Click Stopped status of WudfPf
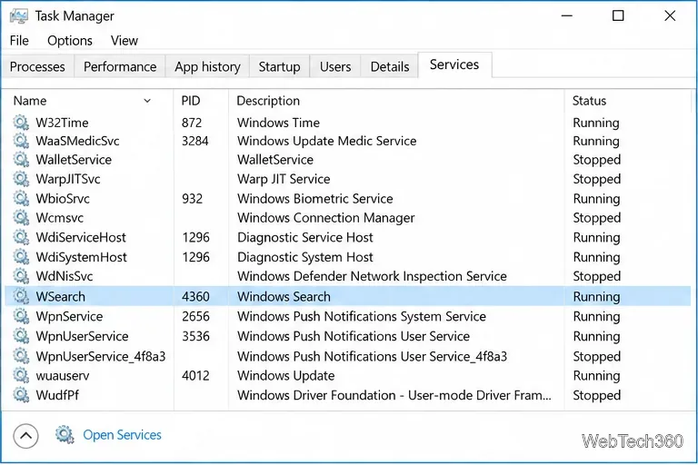The height and width of the screenshot is (465, 698). coord(596,395)
